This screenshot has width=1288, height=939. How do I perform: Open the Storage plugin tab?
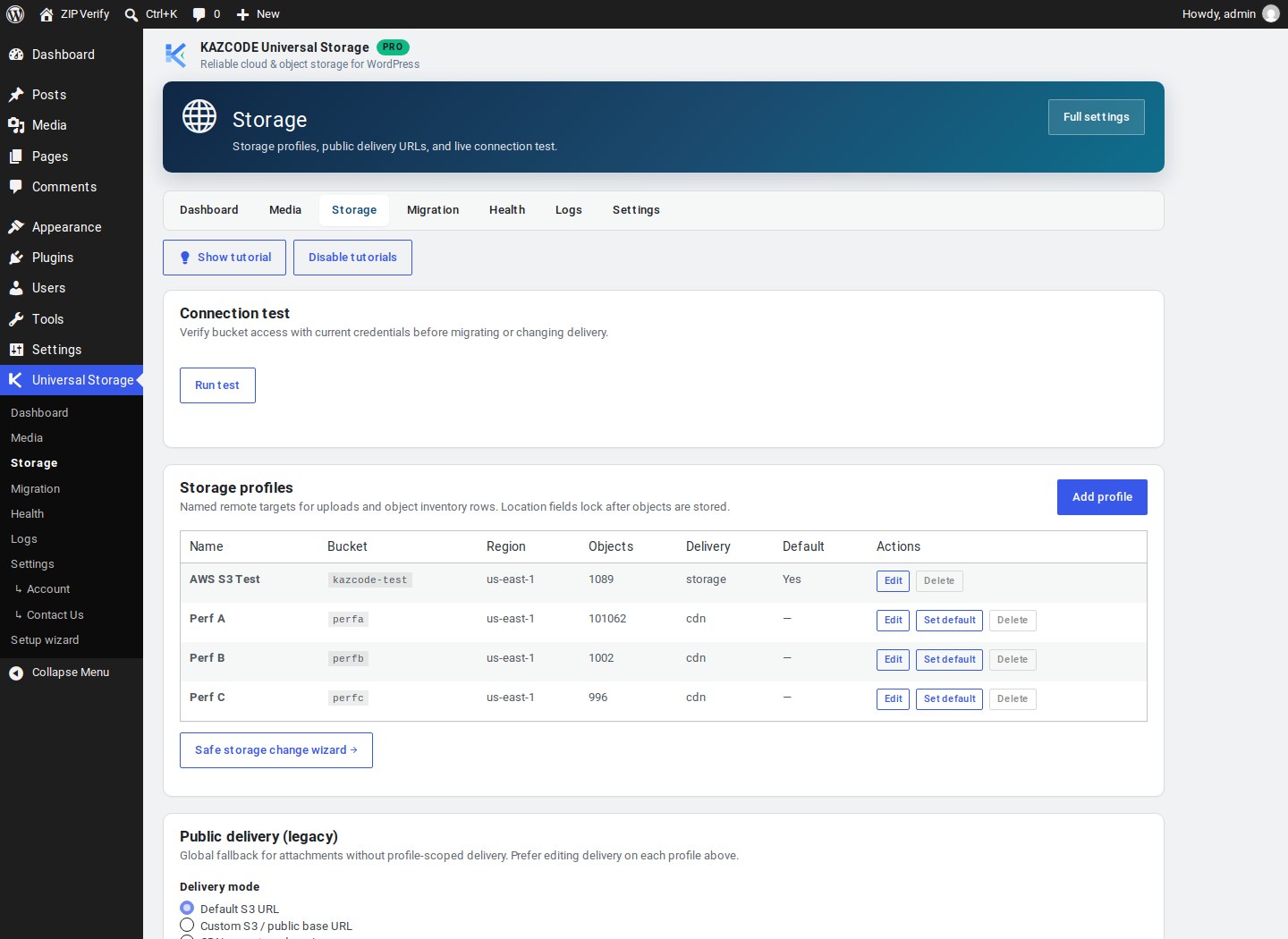pyautogui.click(x=354, y=210)
